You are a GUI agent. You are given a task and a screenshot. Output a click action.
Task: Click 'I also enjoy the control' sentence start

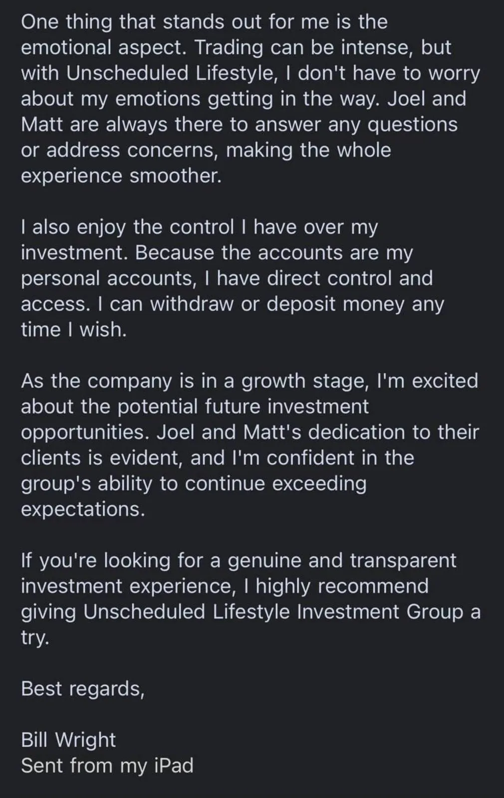click(127, 227)
